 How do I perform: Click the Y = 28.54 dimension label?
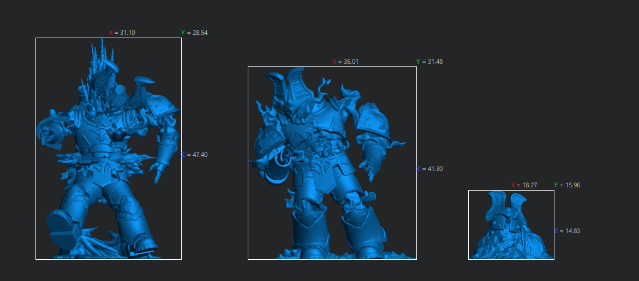click(194, 33)
